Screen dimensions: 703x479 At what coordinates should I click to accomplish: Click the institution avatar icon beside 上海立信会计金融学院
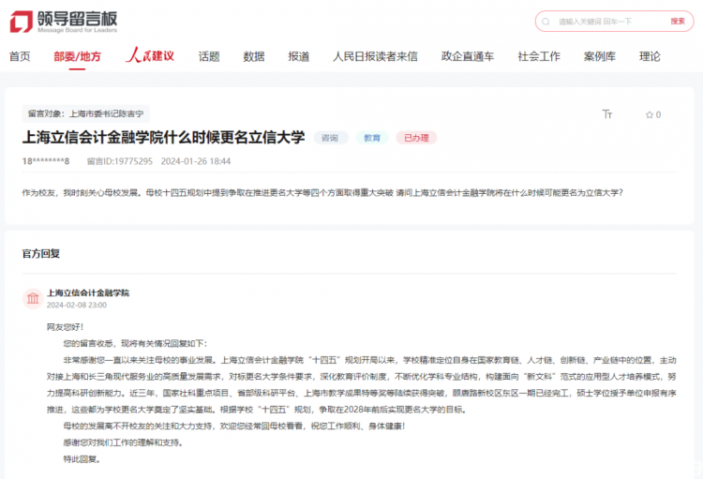(x=33, y=298)
